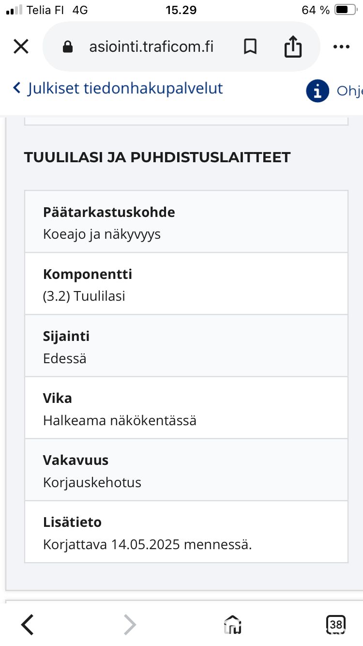Tap the battery indicator in status bar
This screenshot has width=363, height=646.
pyautogui.click(x=345, y=10)
